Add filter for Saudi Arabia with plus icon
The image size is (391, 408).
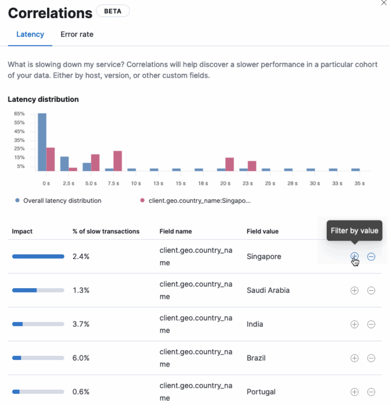pyautogui.click(x=354, y=290)
